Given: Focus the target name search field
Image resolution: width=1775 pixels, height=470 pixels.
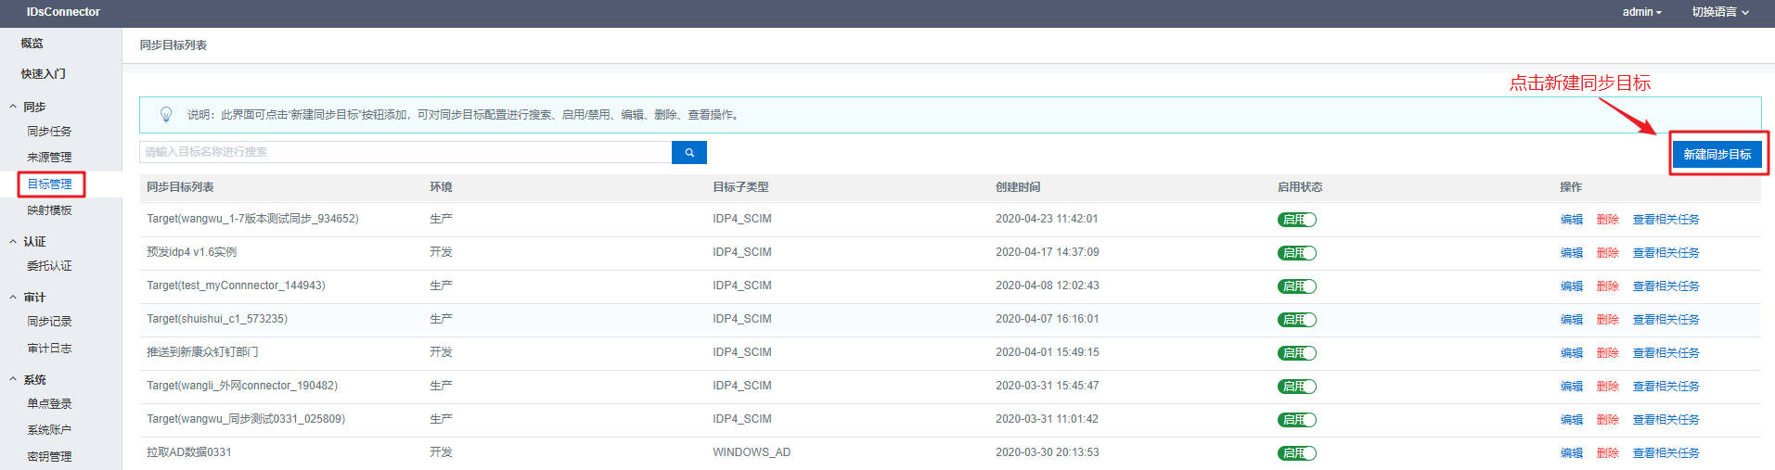Looking at the screenshot, I should pos(405,152).
